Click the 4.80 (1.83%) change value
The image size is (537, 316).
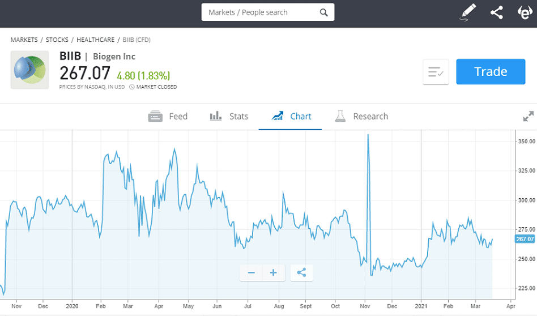143,75
